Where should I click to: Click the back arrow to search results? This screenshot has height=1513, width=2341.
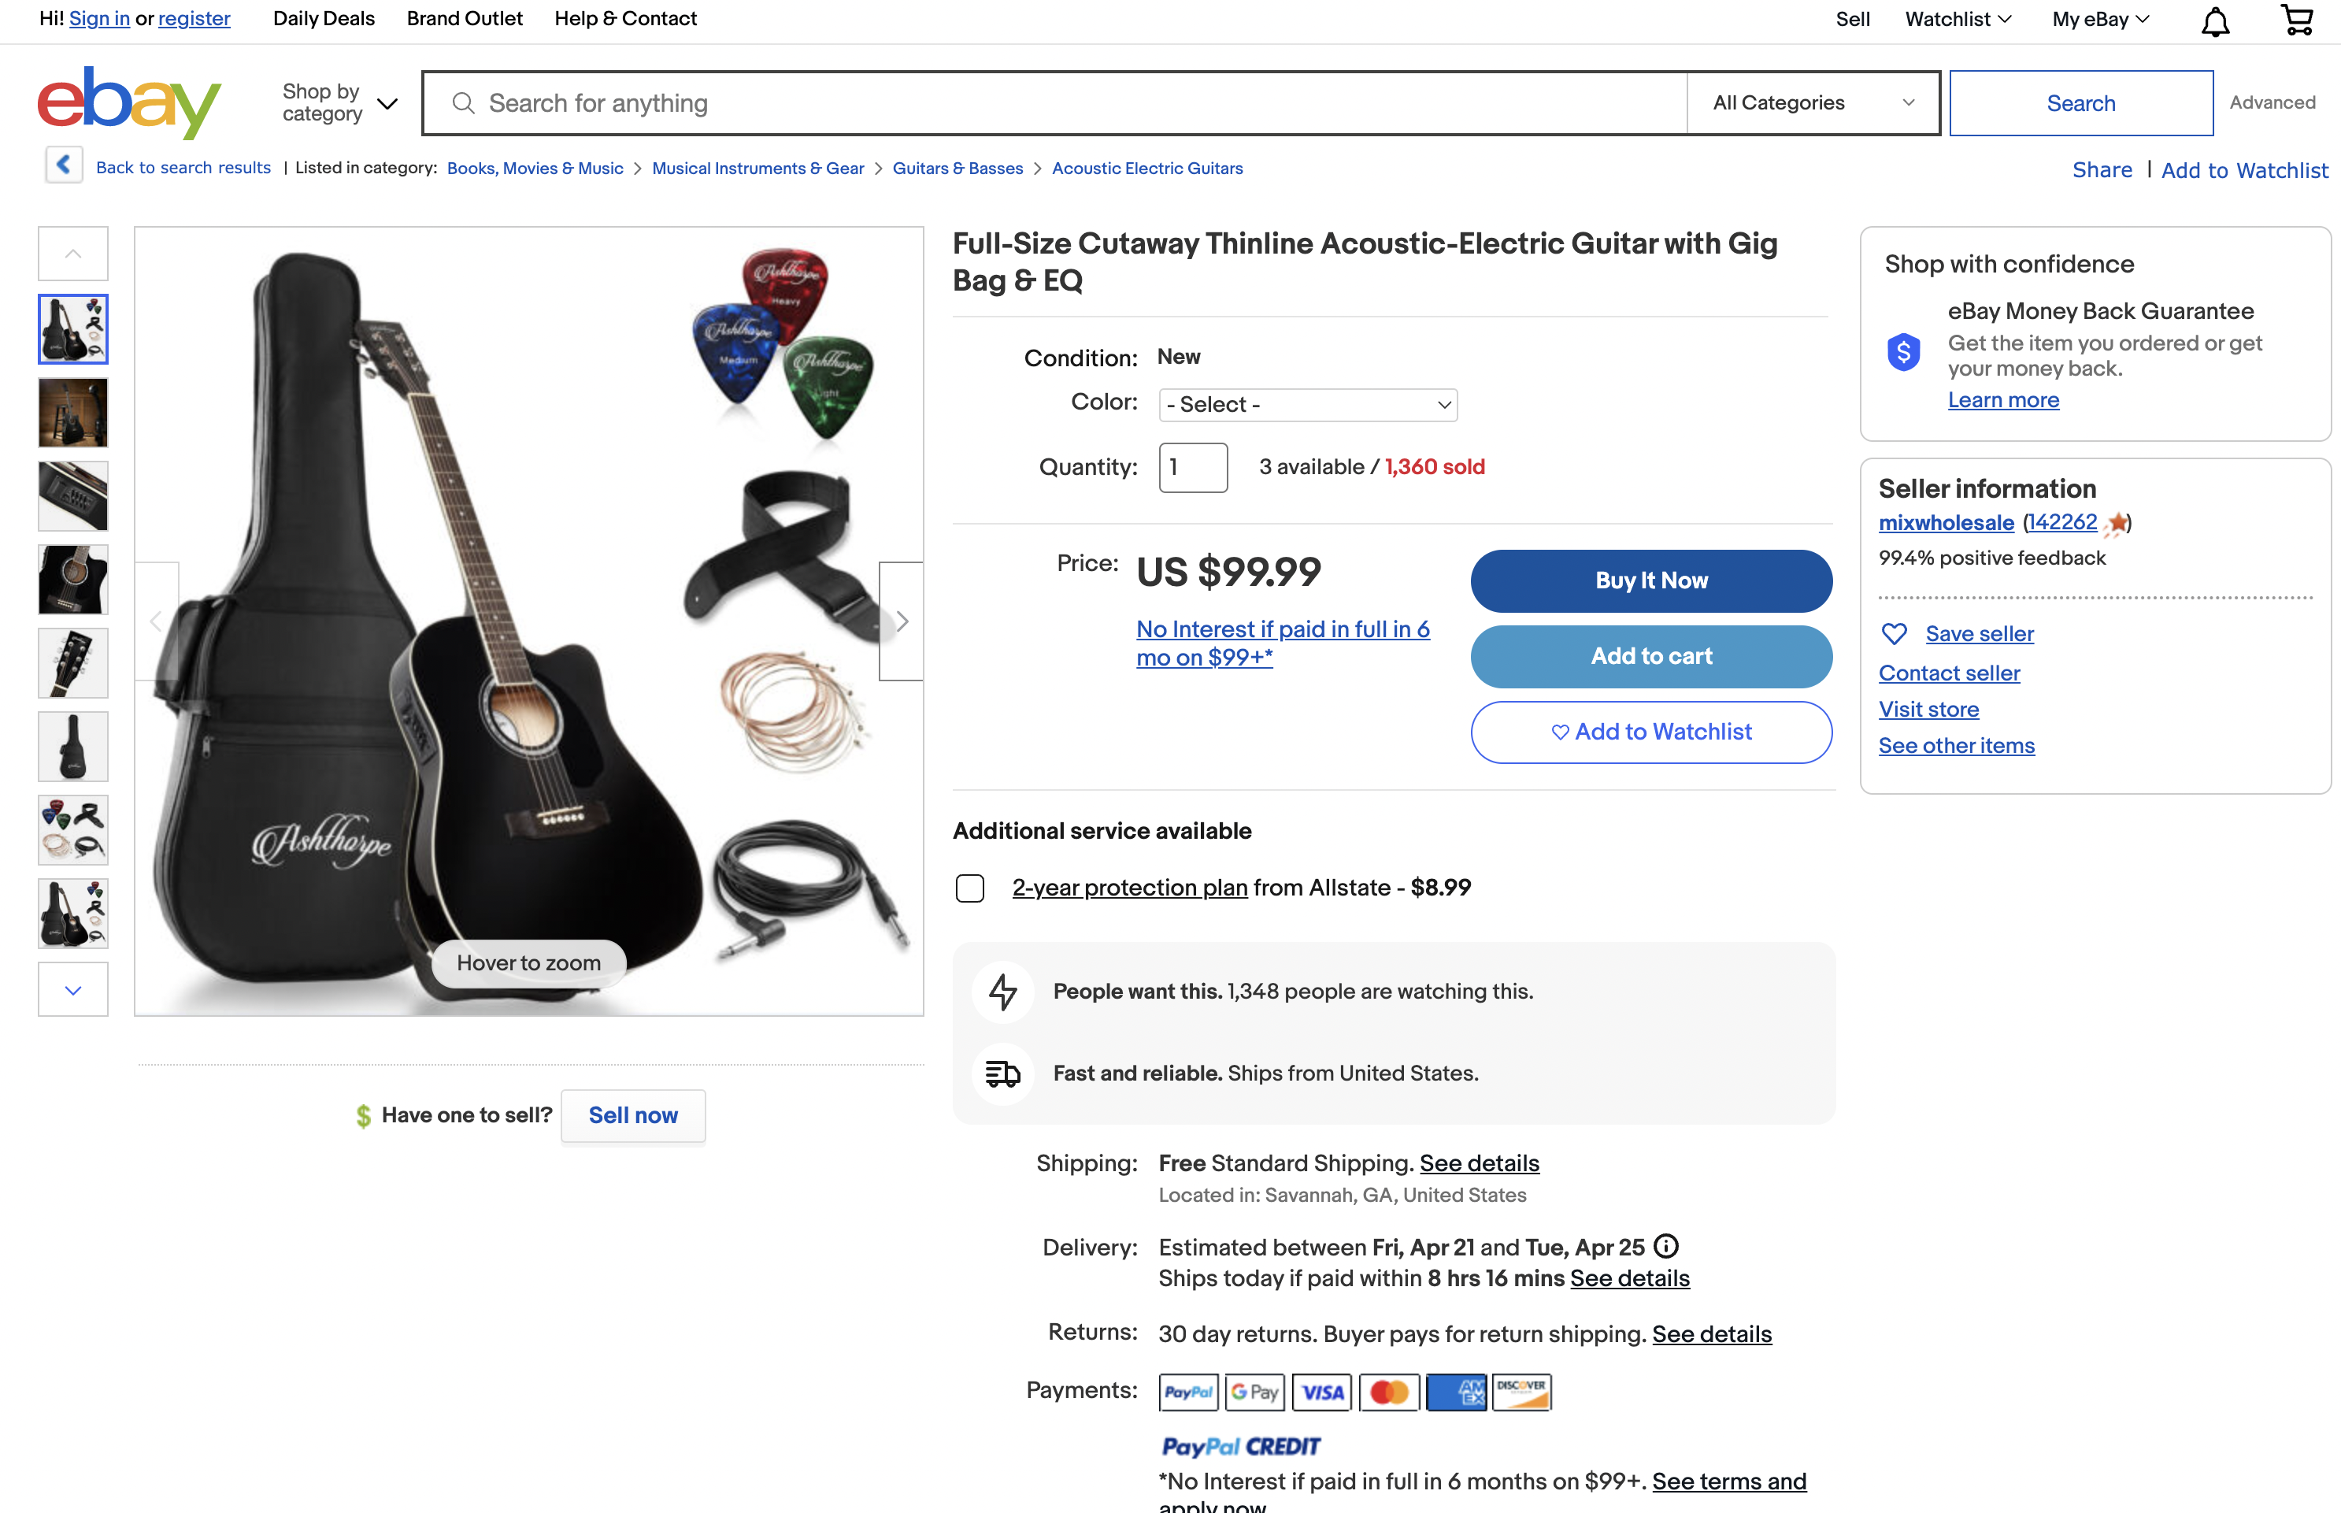point(64,165)
